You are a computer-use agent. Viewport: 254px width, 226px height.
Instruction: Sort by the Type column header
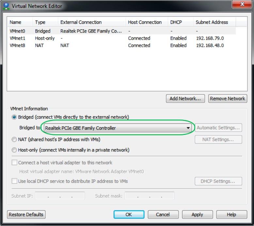pos(45,22)
